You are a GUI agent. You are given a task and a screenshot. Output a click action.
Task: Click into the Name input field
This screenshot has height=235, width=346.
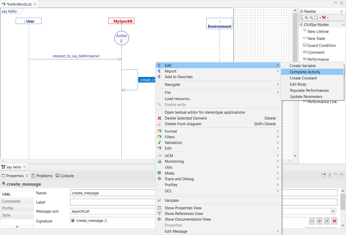[204, 193]
